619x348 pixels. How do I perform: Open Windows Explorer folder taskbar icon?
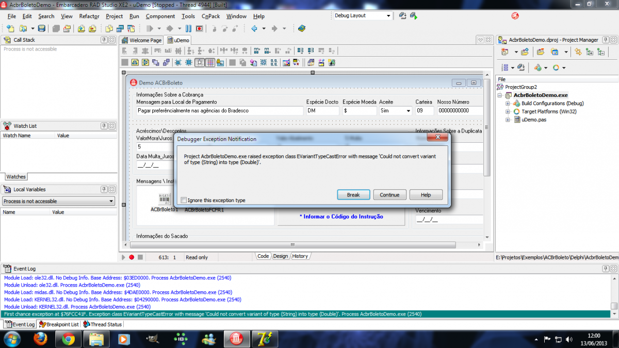tap(96, 339)
